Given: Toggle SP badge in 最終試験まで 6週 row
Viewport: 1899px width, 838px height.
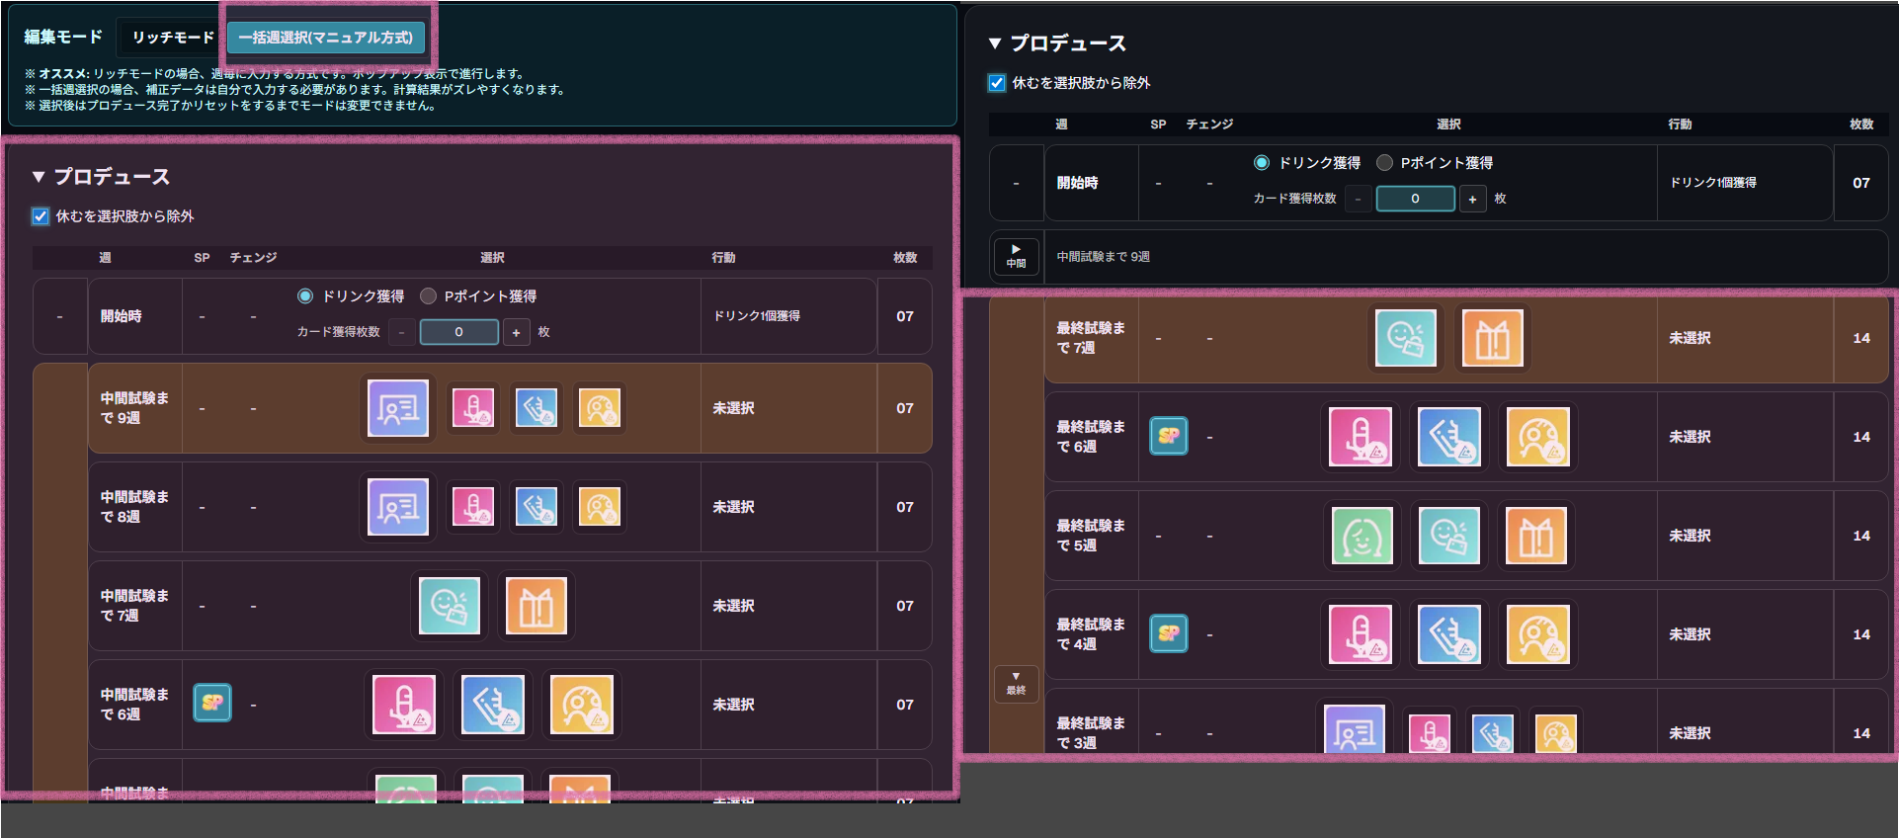Looking at the screenshot, I should (x=1169, y=436).
